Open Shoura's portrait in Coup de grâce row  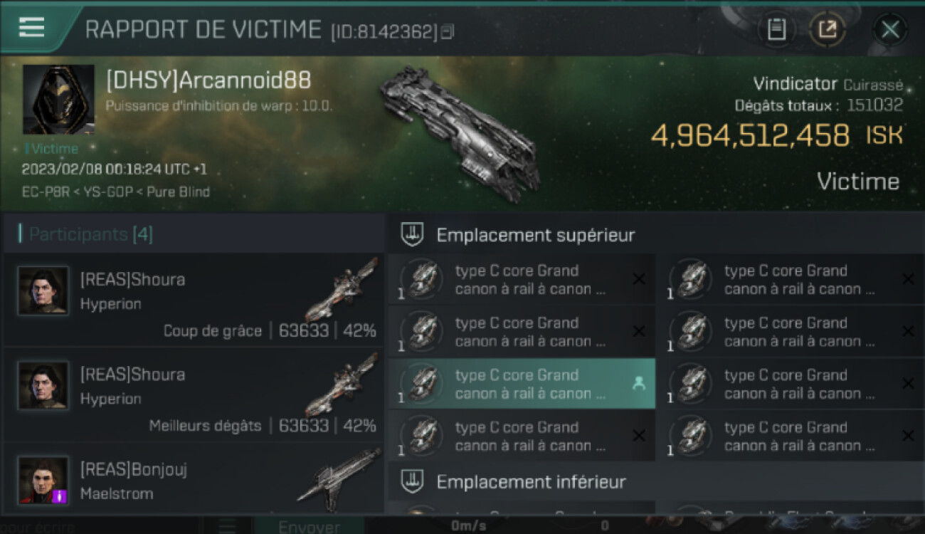click(43, 290)
